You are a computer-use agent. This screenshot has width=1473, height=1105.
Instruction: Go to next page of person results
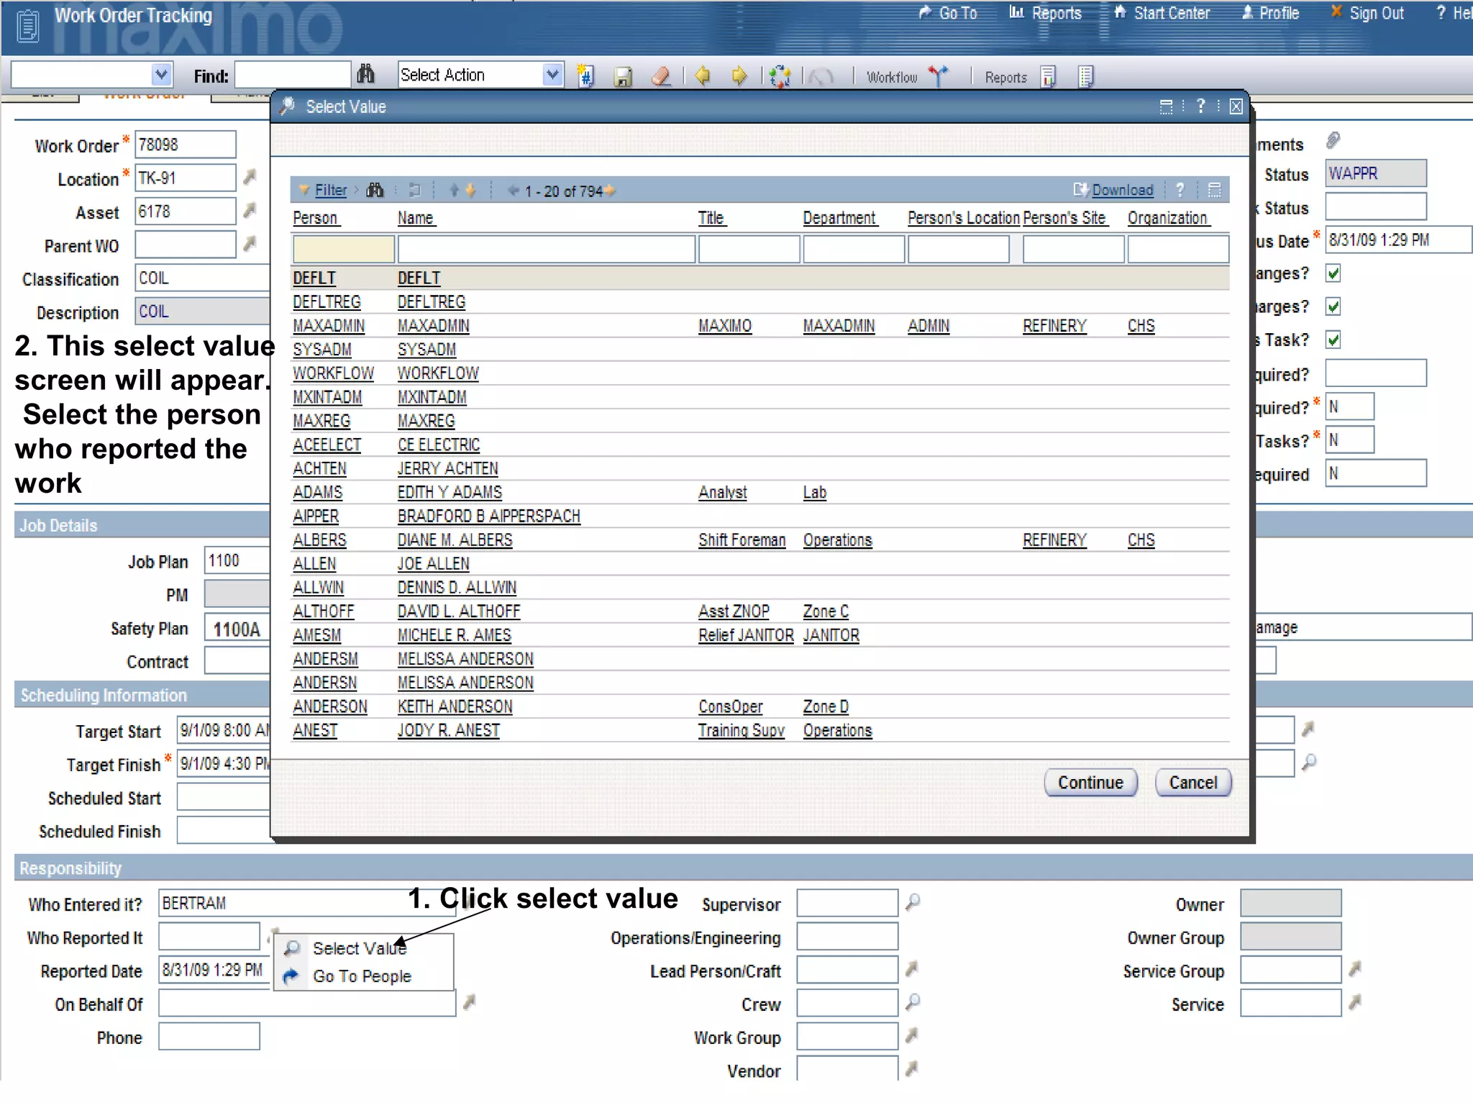(x=610, y=191)
